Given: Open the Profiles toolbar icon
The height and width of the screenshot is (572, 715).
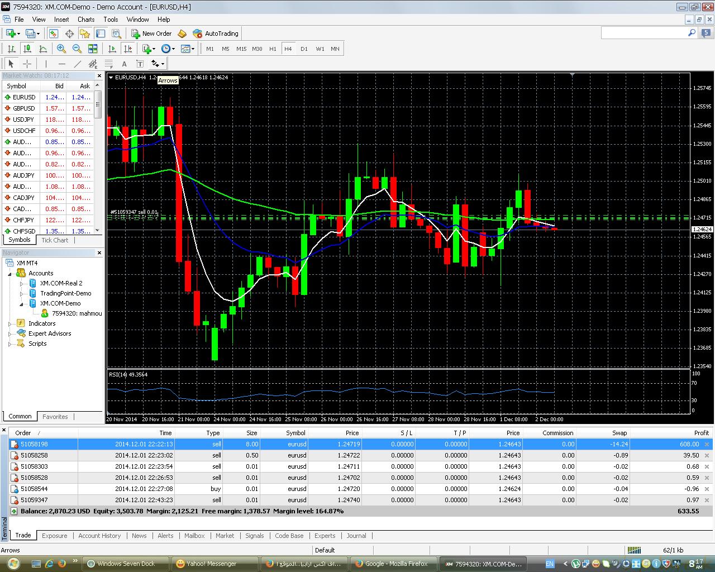Looking at the screenshot, I should click(x=32, y=34).
